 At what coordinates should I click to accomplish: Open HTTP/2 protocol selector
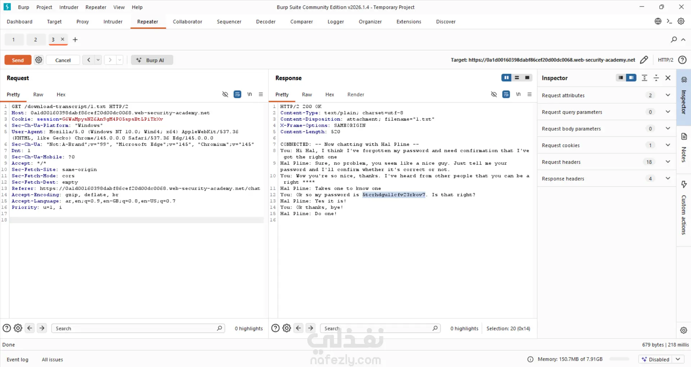(665, 60)
